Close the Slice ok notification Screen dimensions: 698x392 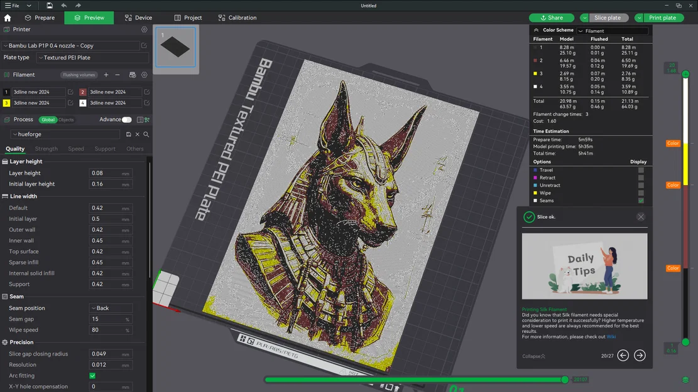pos(641,217)
